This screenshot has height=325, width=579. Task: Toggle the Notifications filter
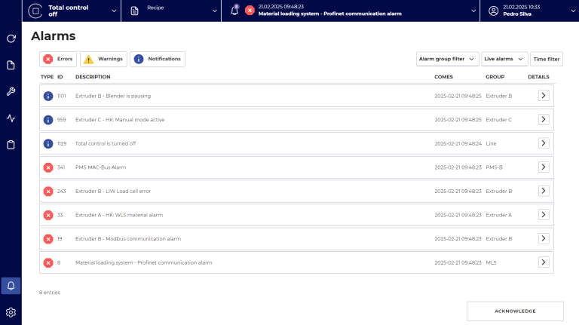[x=157, y=59]
